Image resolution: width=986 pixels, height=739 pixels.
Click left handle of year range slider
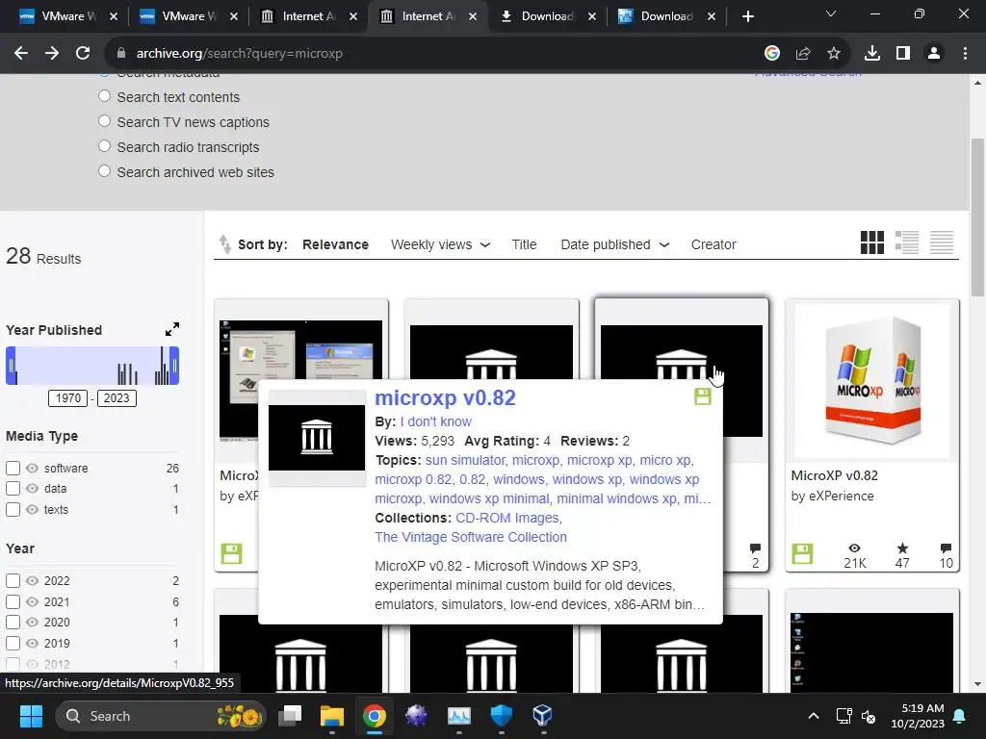tap(11, 366)
